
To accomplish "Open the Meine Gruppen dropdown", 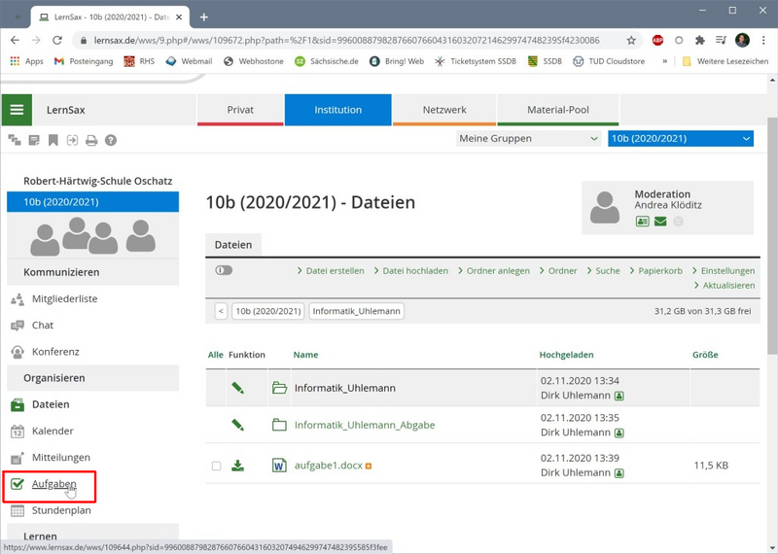I will coord(528,139).
